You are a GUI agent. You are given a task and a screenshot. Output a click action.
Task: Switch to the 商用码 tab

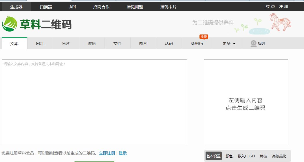point(197,43)
